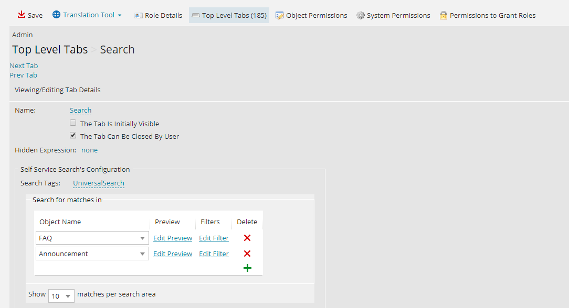Viewport: 569px width, 308px height.
Task: Click the Role Details card icon
Action: (x=139, y=15)
